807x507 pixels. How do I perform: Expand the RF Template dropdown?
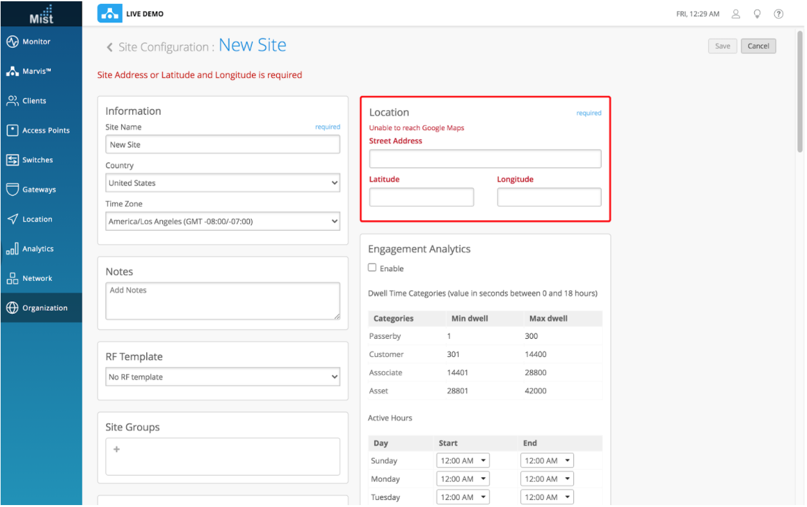(222, 377)
